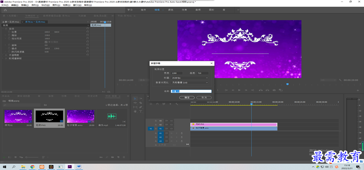This screenshot has height=170, width=364.
Task: Toggle V2 track output eye
Action: 171,125
